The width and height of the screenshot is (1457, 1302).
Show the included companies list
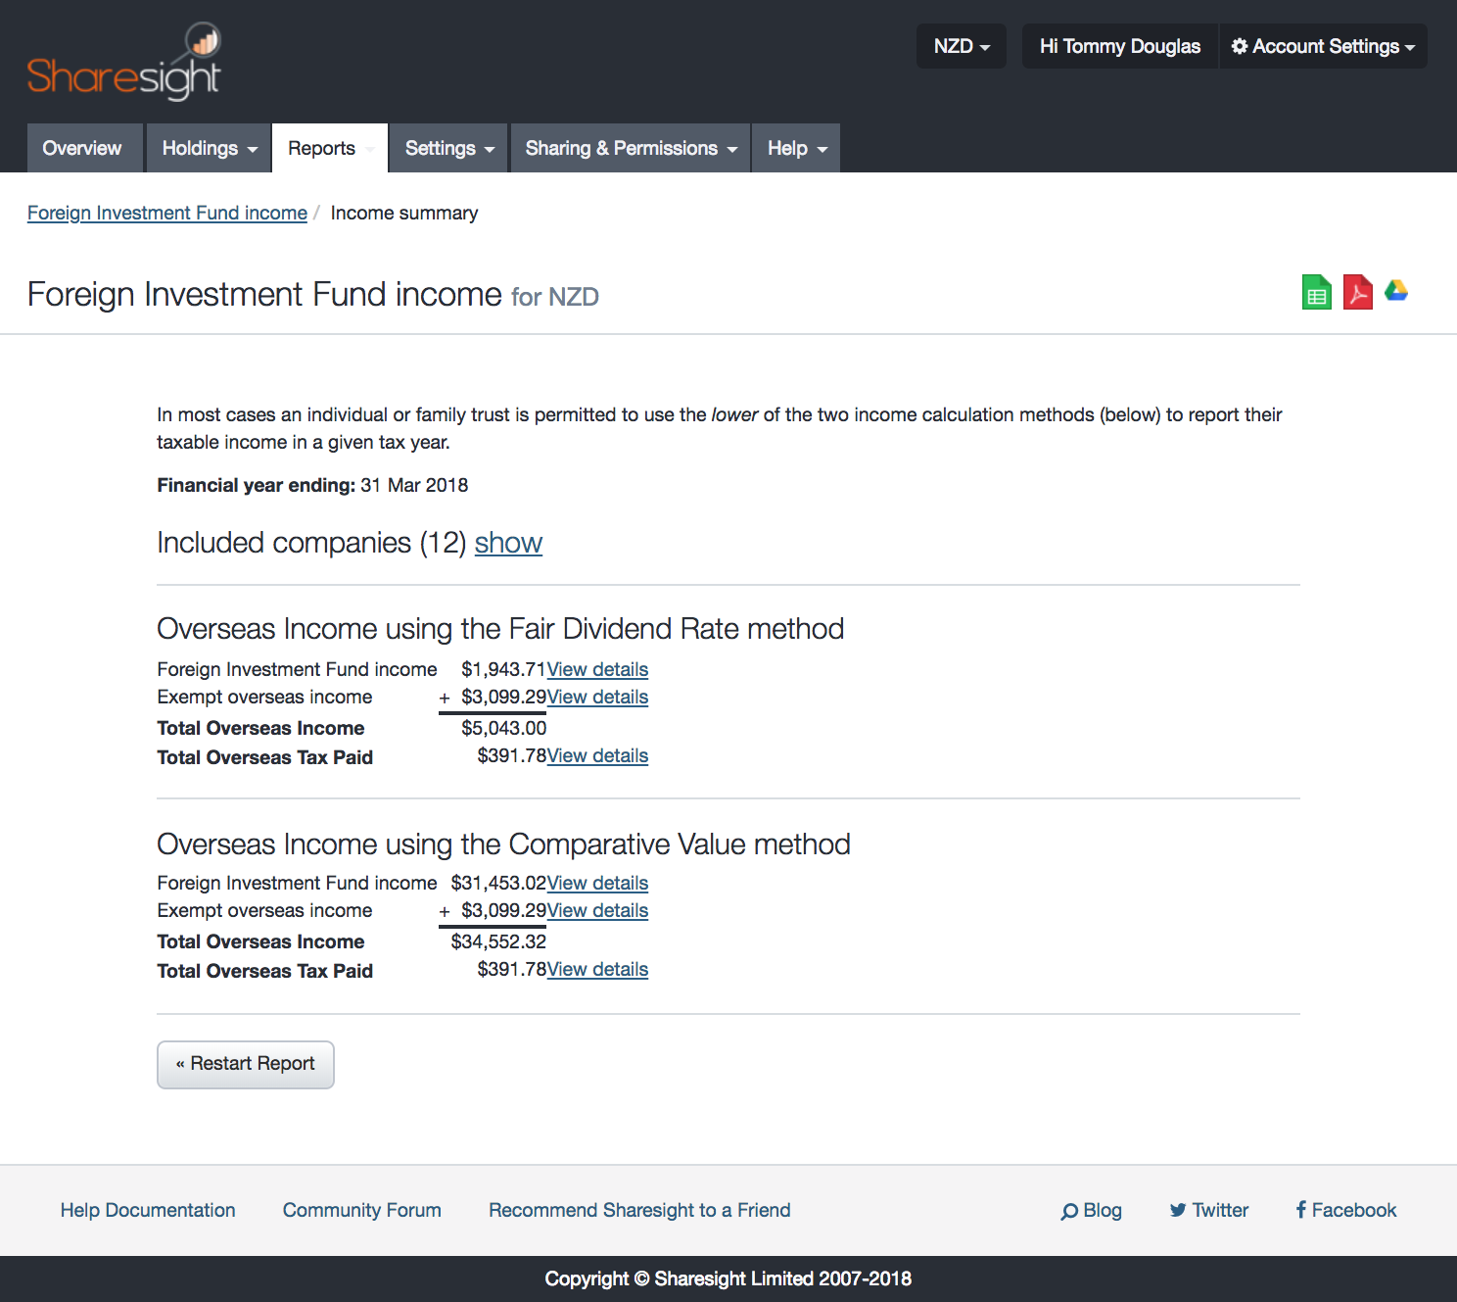508,543
